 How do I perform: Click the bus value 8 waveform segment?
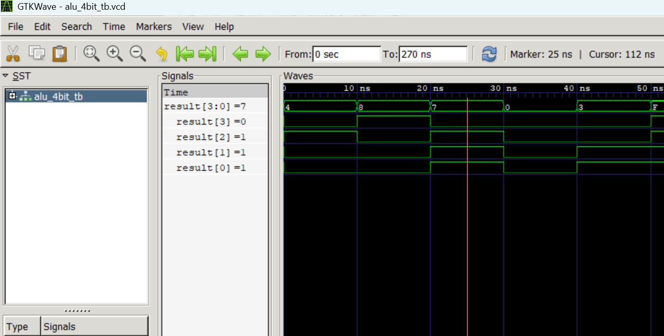[x=393, y=106]
